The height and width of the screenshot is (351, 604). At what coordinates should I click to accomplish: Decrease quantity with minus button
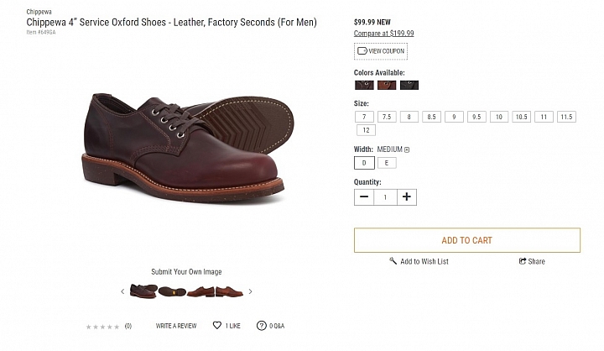364,197
